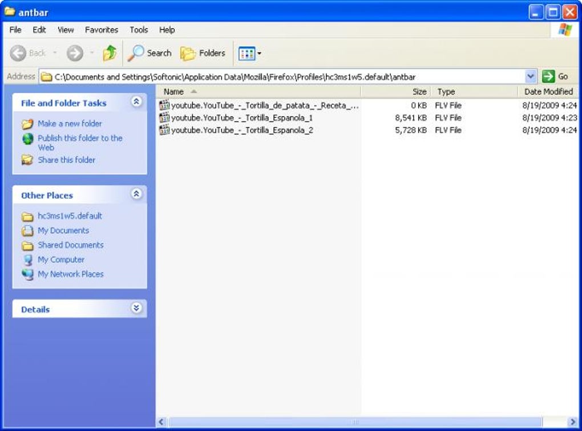582x431 pixels.
Task: Open the Tools menu
Action: 139,30
